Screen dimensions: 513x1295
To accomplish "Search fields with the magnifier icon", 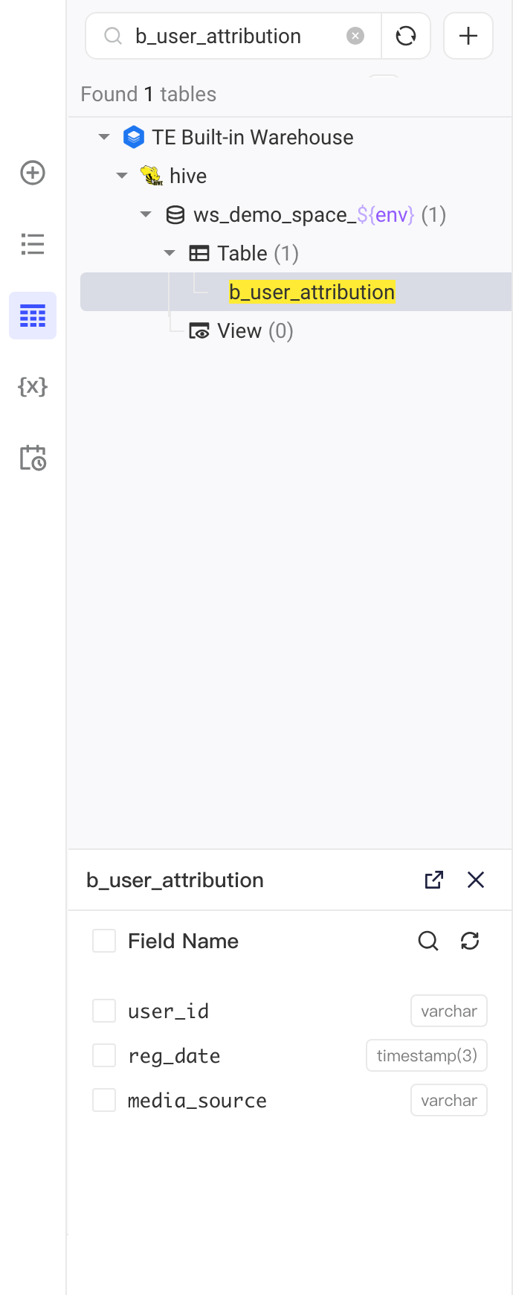I will (428, 941).
